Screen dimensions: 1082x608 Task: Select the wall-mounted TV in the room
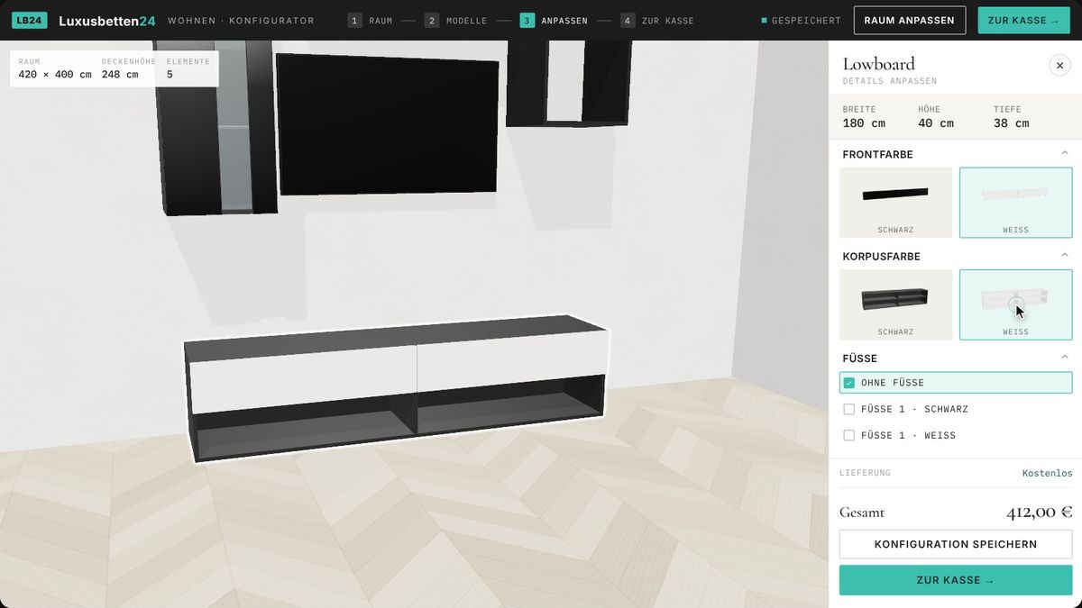pyautogui.click(x=388, y=123)
